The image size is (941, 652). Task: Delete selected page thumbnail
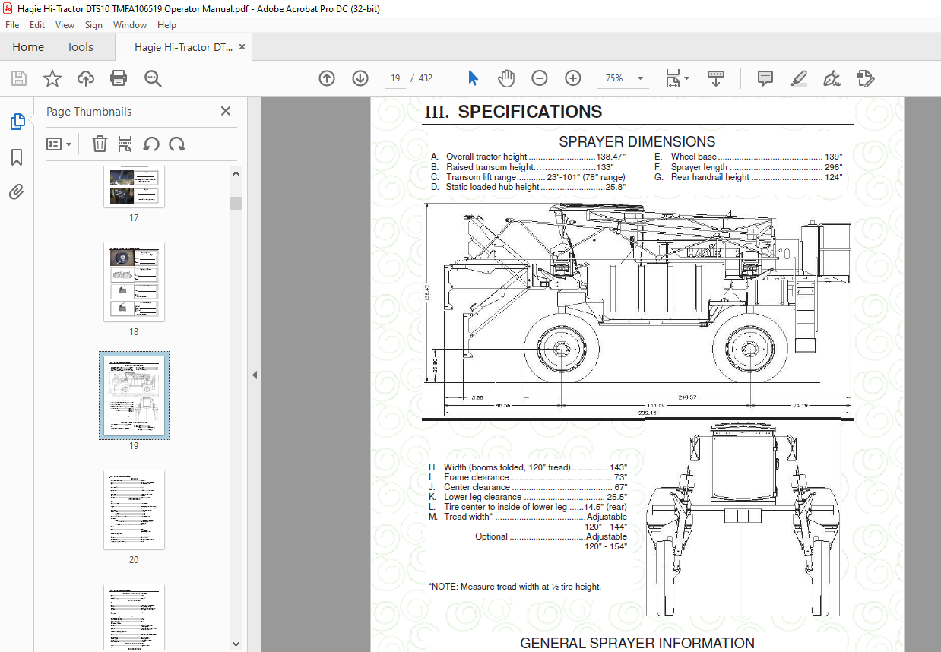pyautogui.click(x=100, y=144)
